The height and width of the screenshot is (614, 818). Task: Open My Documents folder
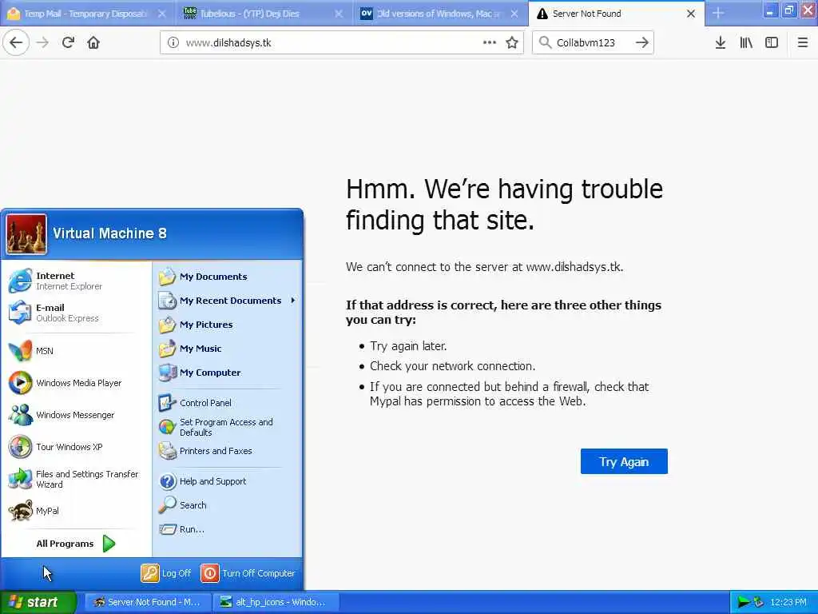(227, 277)
